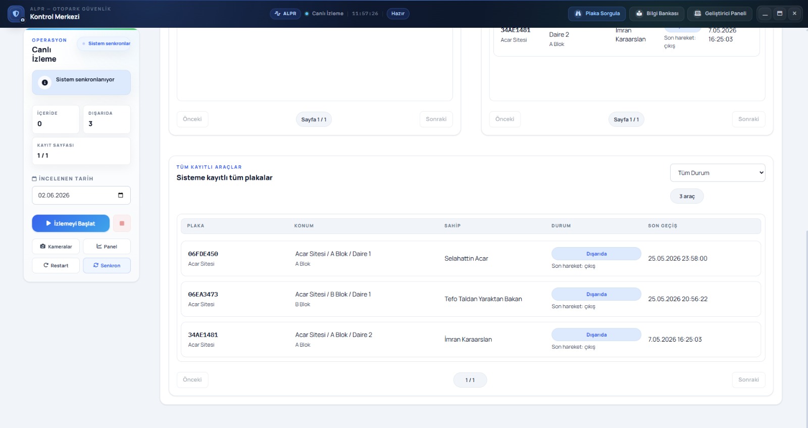The width and height of the screenshot is (808, 428).
Task: Click Canlı İzleme label in header
Action: tap(328, 14)
